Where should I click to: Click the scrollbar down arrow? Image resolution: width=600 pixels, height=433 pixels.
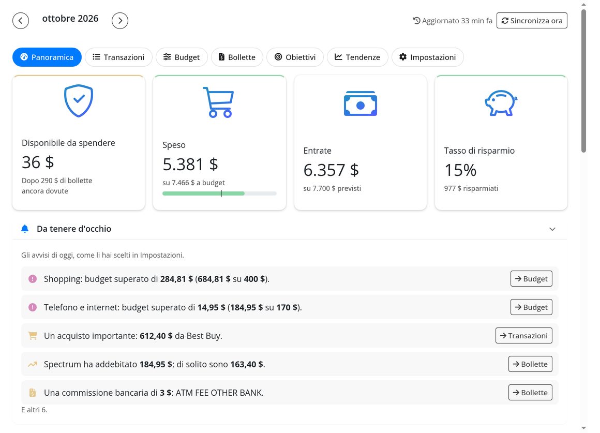[583, 428]
